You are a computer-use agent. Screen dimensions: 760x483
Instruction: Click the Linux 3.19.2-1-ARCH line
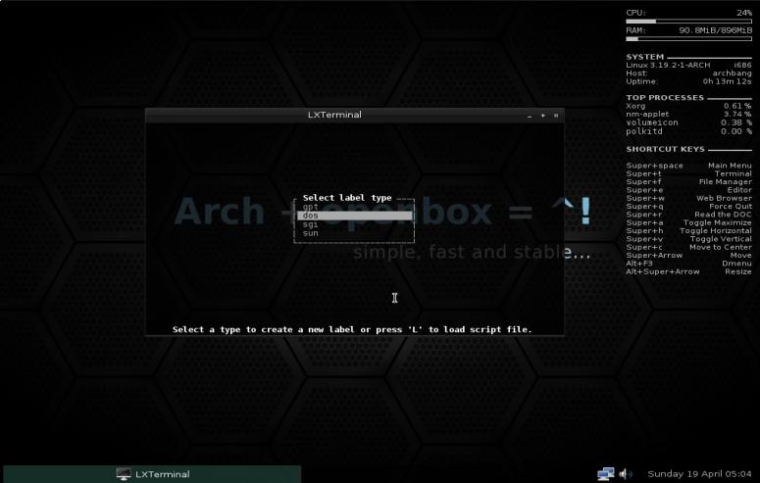(688, 65)
